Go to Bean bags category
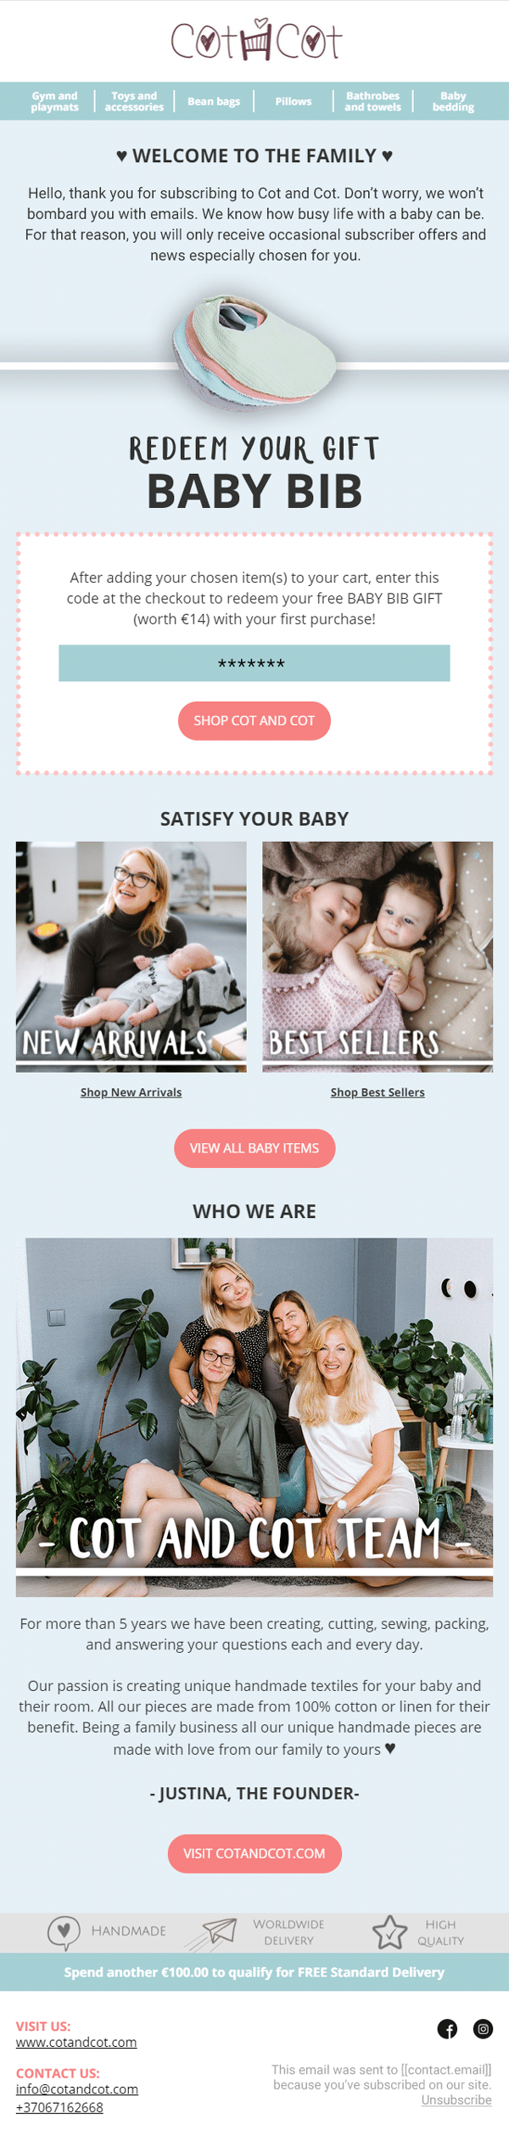 click(214, 101)
